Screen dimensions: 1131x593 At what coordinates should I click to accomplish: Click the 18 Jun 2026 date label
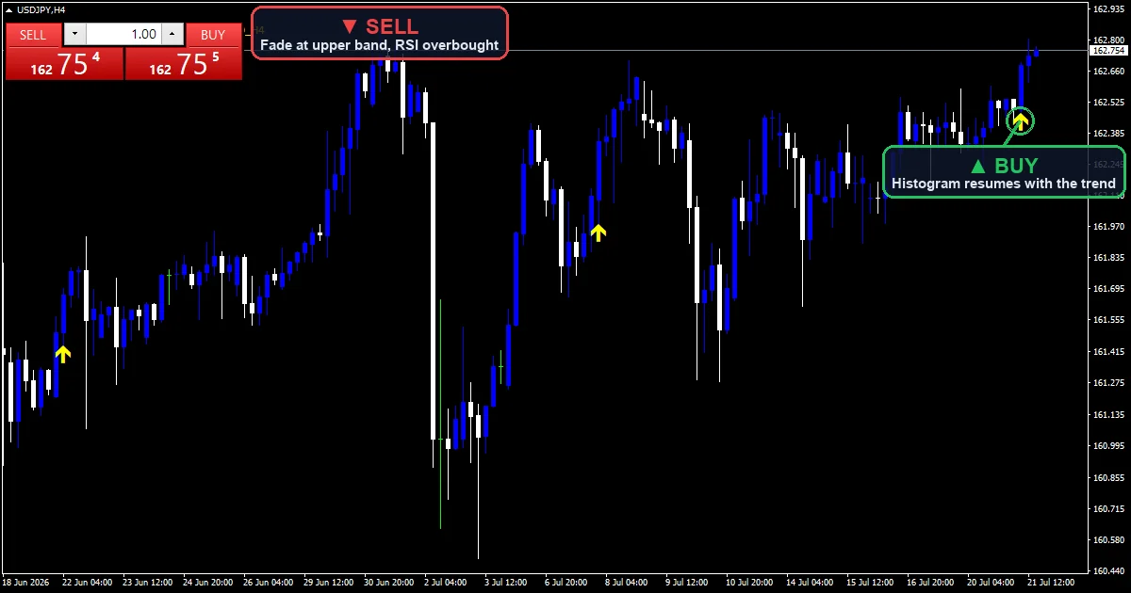pos(25,583)
